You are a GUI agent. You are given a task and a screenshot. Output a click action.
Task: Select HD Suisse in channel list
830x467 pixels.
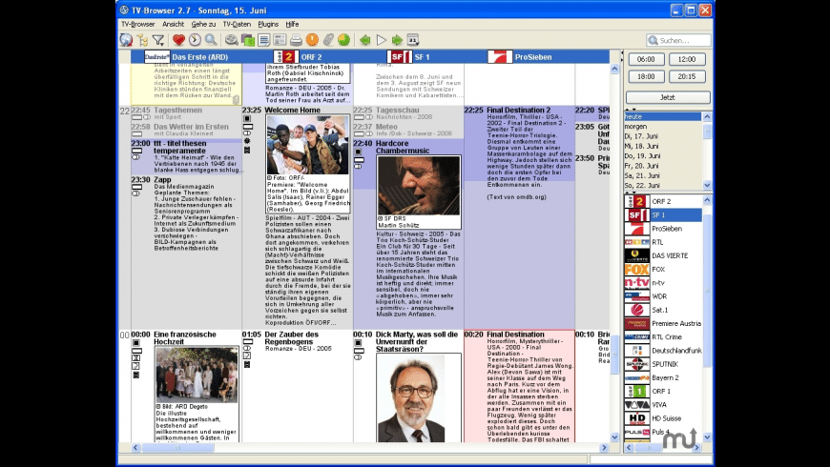click(x=663, y=418)
